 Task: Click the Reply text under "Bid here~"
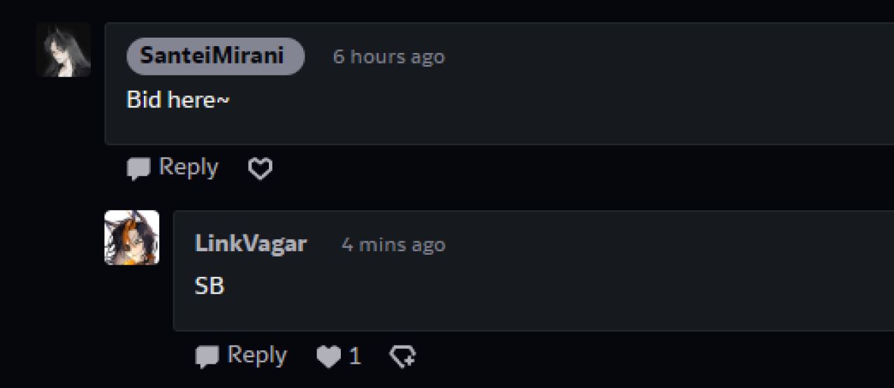[189, 167]
